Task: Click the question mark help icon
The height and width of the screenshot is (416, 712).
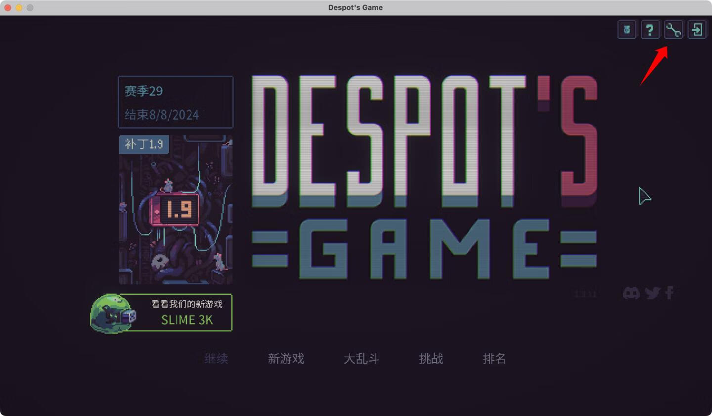Action: click(650, 30)
